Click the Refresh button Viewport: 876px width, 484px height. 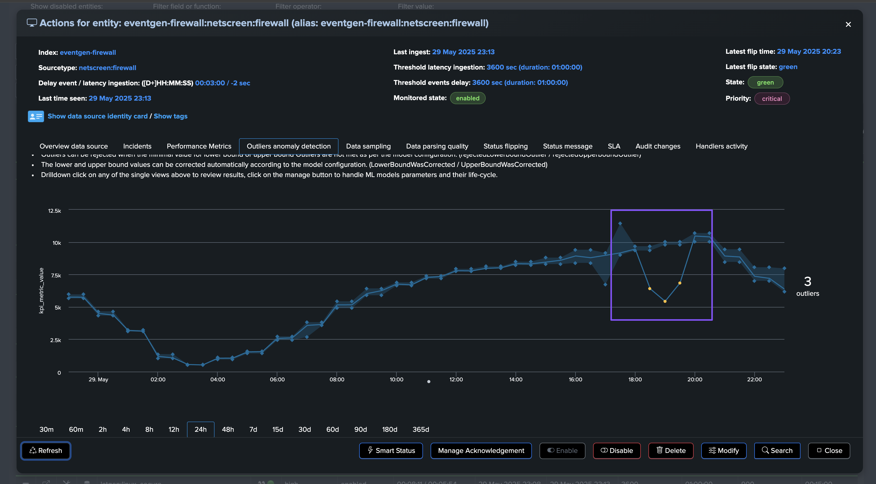(46, 450)
